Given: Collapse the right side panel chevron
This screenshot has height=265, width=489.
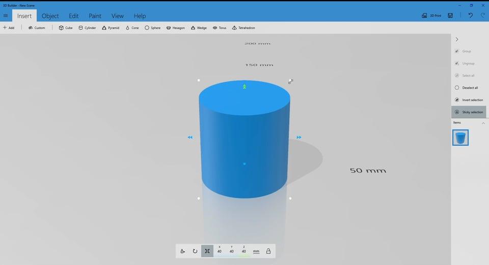Looking at the screenshot, I should [457, 40].
